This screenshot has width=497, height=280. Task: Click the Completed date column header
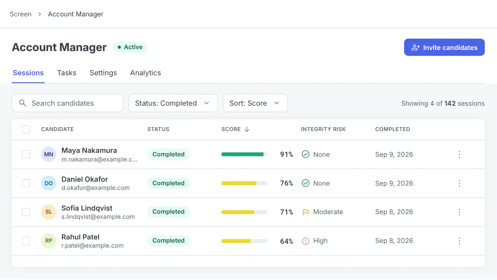coord(392,129)
